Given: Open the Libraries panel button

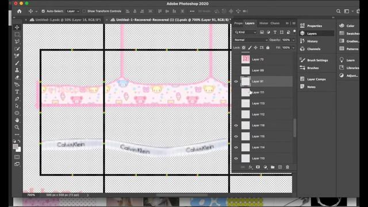Looking at the screenshot, I should (349, 68).
